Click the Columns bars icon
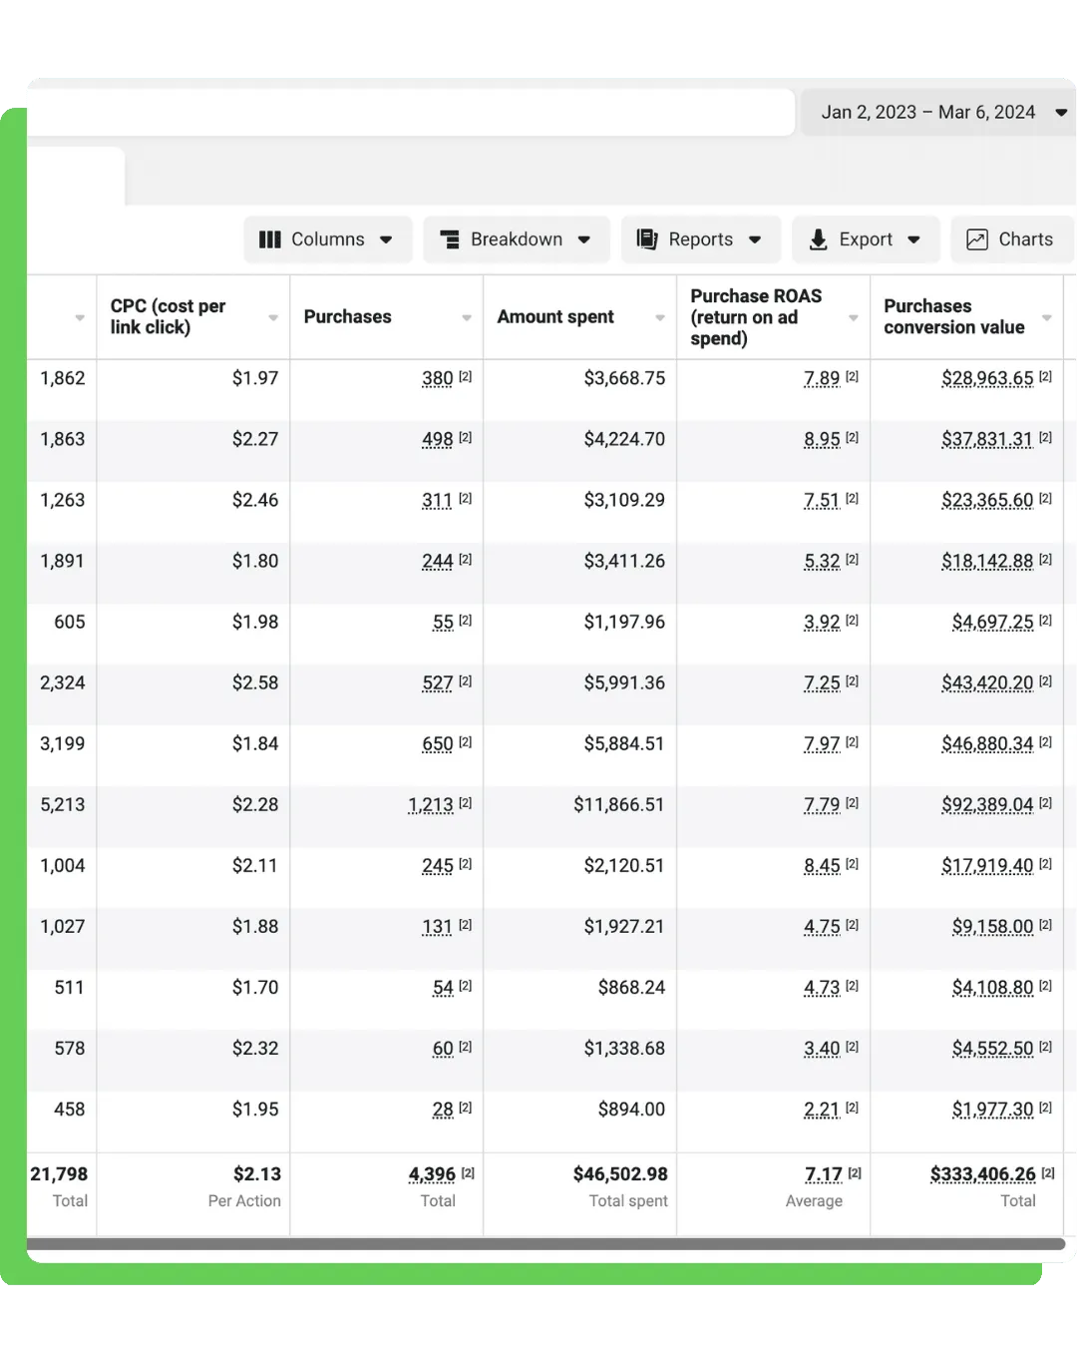 click(x=269, y=239)
